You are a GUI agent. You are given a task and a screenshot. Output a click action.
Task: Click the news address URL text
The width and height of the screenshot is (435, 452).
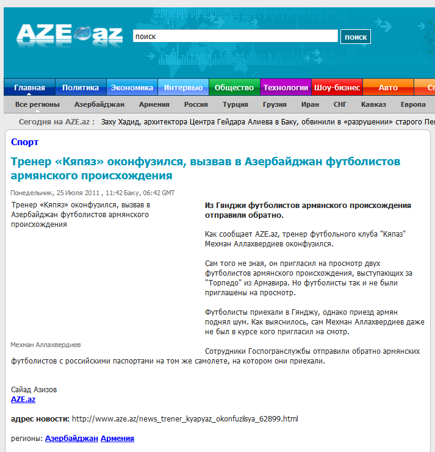point(185,419)
